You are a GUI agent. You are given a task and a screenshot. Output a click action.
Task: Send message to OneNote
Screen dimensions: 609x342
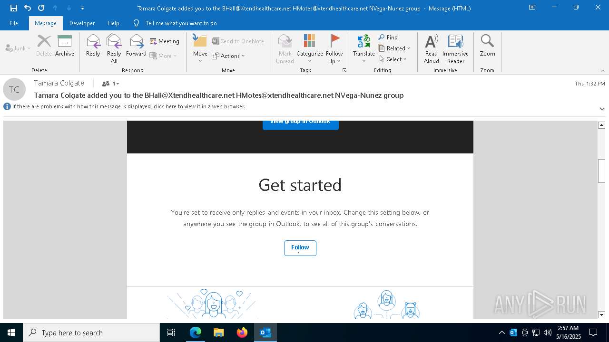pyautogui.click(x=238, y=41)
